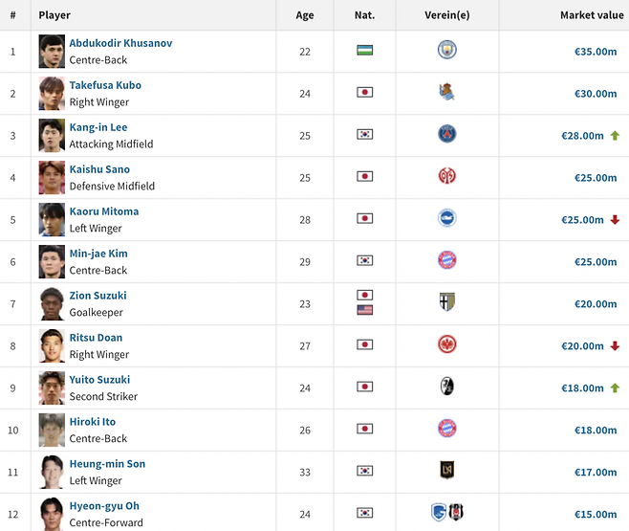The image size is (629, 531).
Task: Click the Parma club crest
Action: click(x=447, y=303)
